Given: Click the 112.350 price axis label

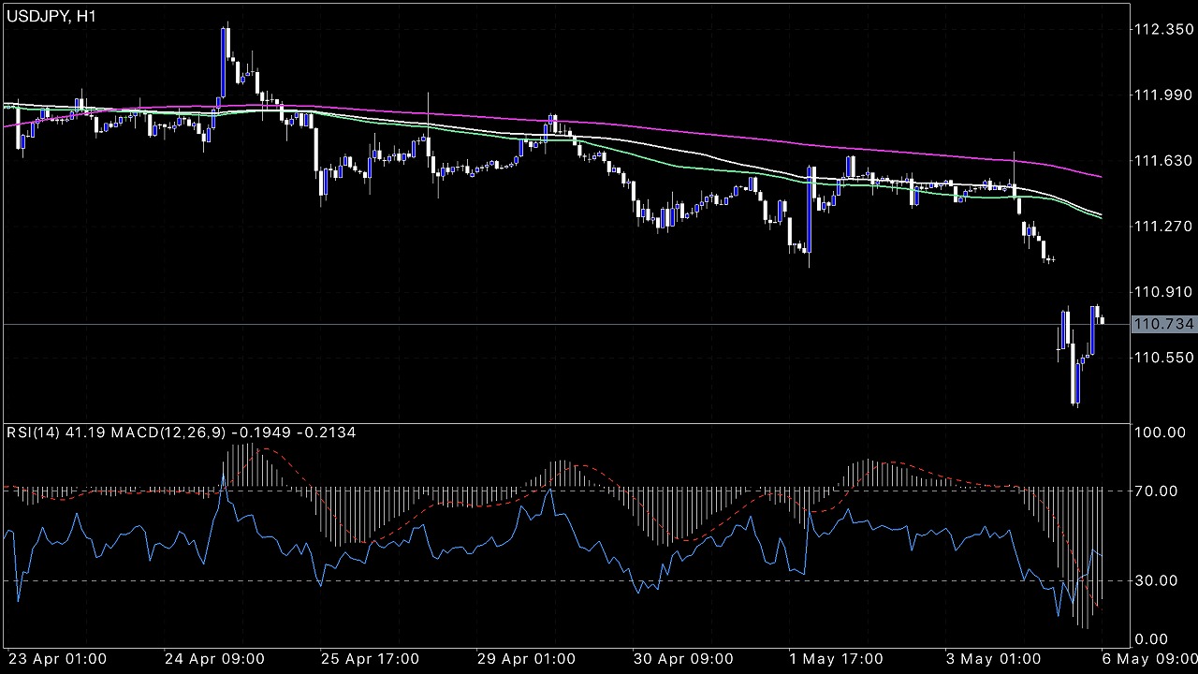Looking at the screenshot, I should tap(1162, 30).
